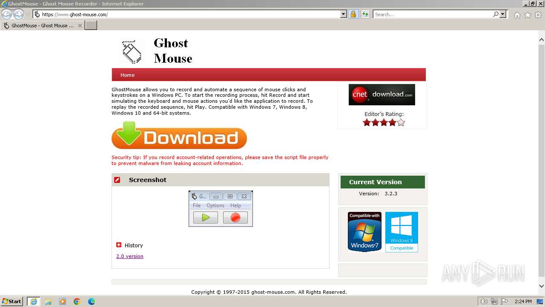The image size is (545, 307).
Task: Click the copyright footer text
Action: coord(269,292)
